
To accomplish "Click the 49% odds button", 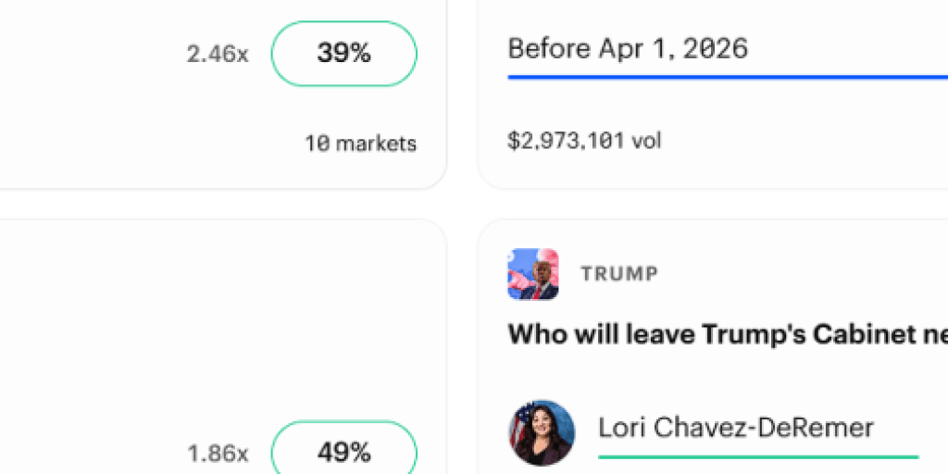I will (x=343, y=453).
